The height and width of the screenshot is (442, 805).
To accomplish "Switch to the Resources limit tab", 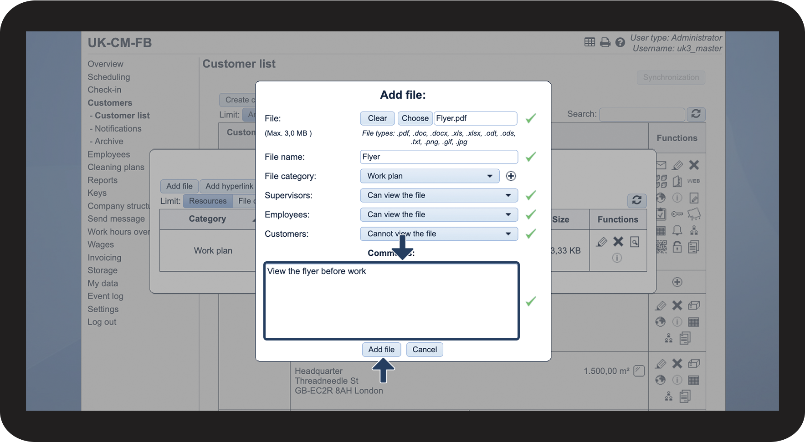I will click(x=208, y=201).
